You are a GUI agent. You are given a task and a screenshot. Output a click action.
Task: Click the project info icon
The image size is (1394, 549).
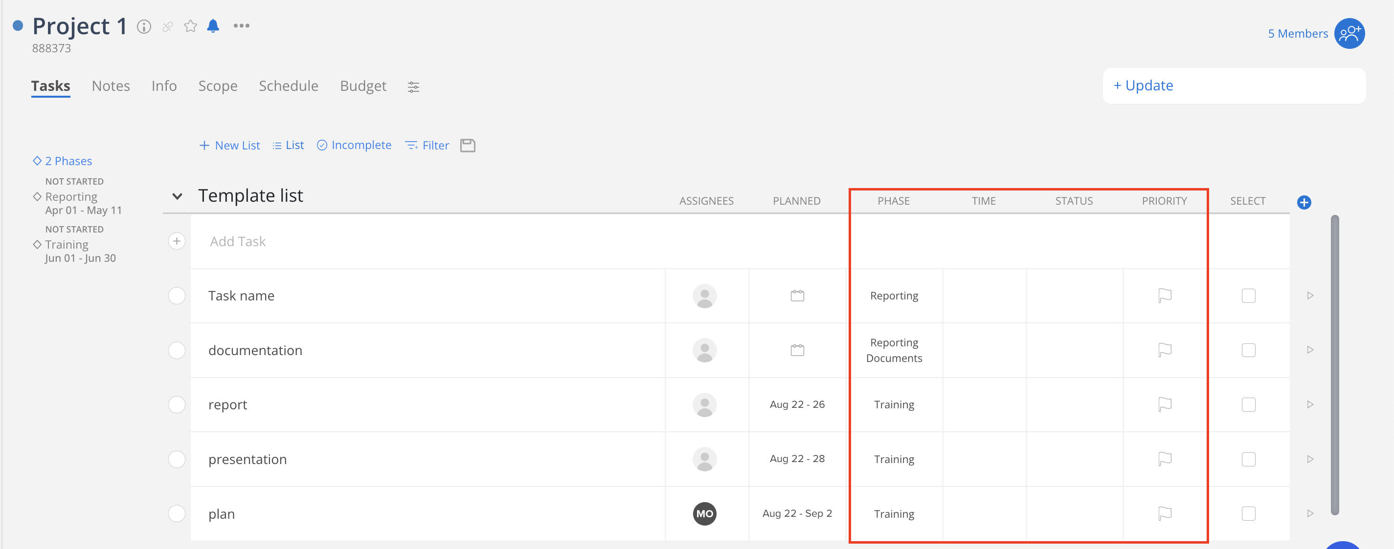click(x=144, y=26)
